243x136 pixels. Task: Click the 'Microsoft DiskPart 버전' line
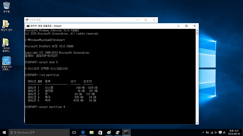pyautogui.click(x=49, y=46)
